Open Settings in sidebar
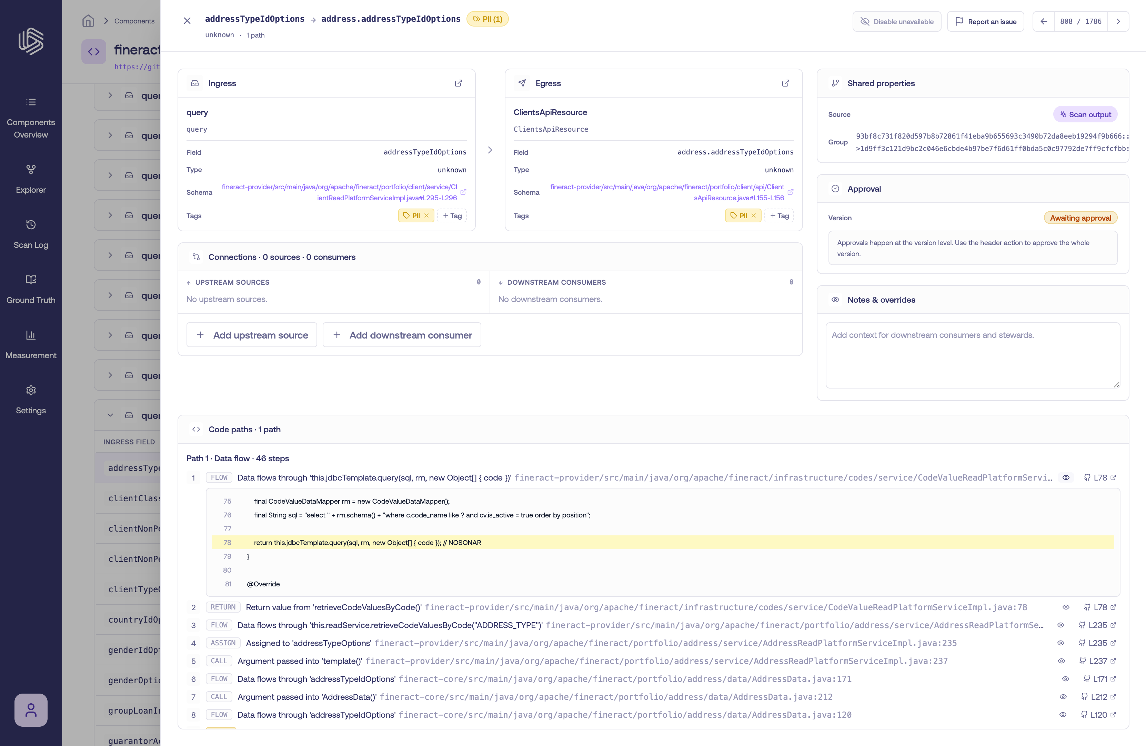The width and height of the screenshot is (1146, 746). click(31, 400)
